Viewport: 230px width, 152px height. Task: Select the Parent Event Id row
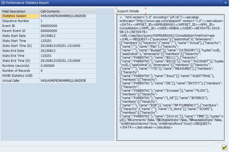20,31
